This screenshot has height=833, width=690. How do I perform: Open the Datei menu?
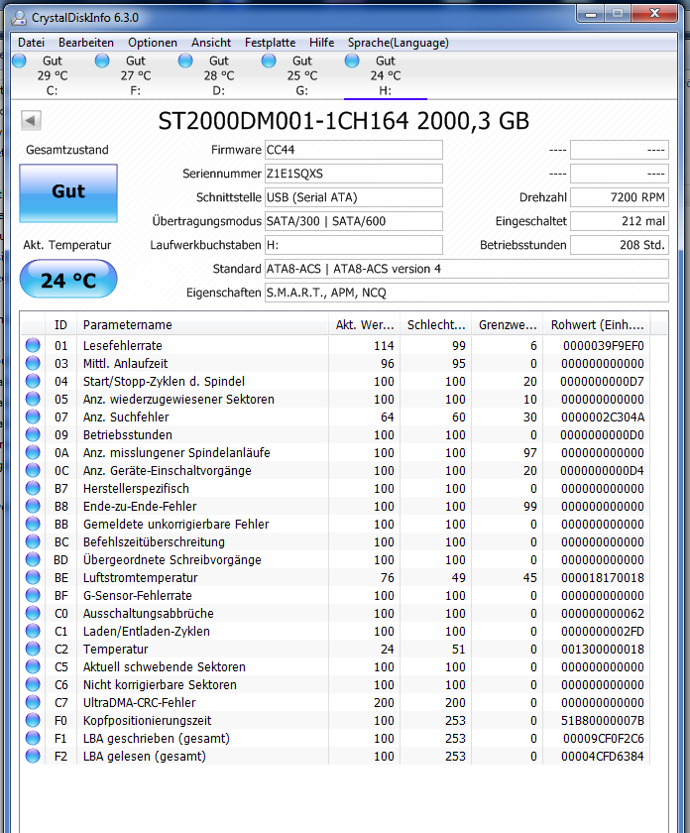coord(31,43)
